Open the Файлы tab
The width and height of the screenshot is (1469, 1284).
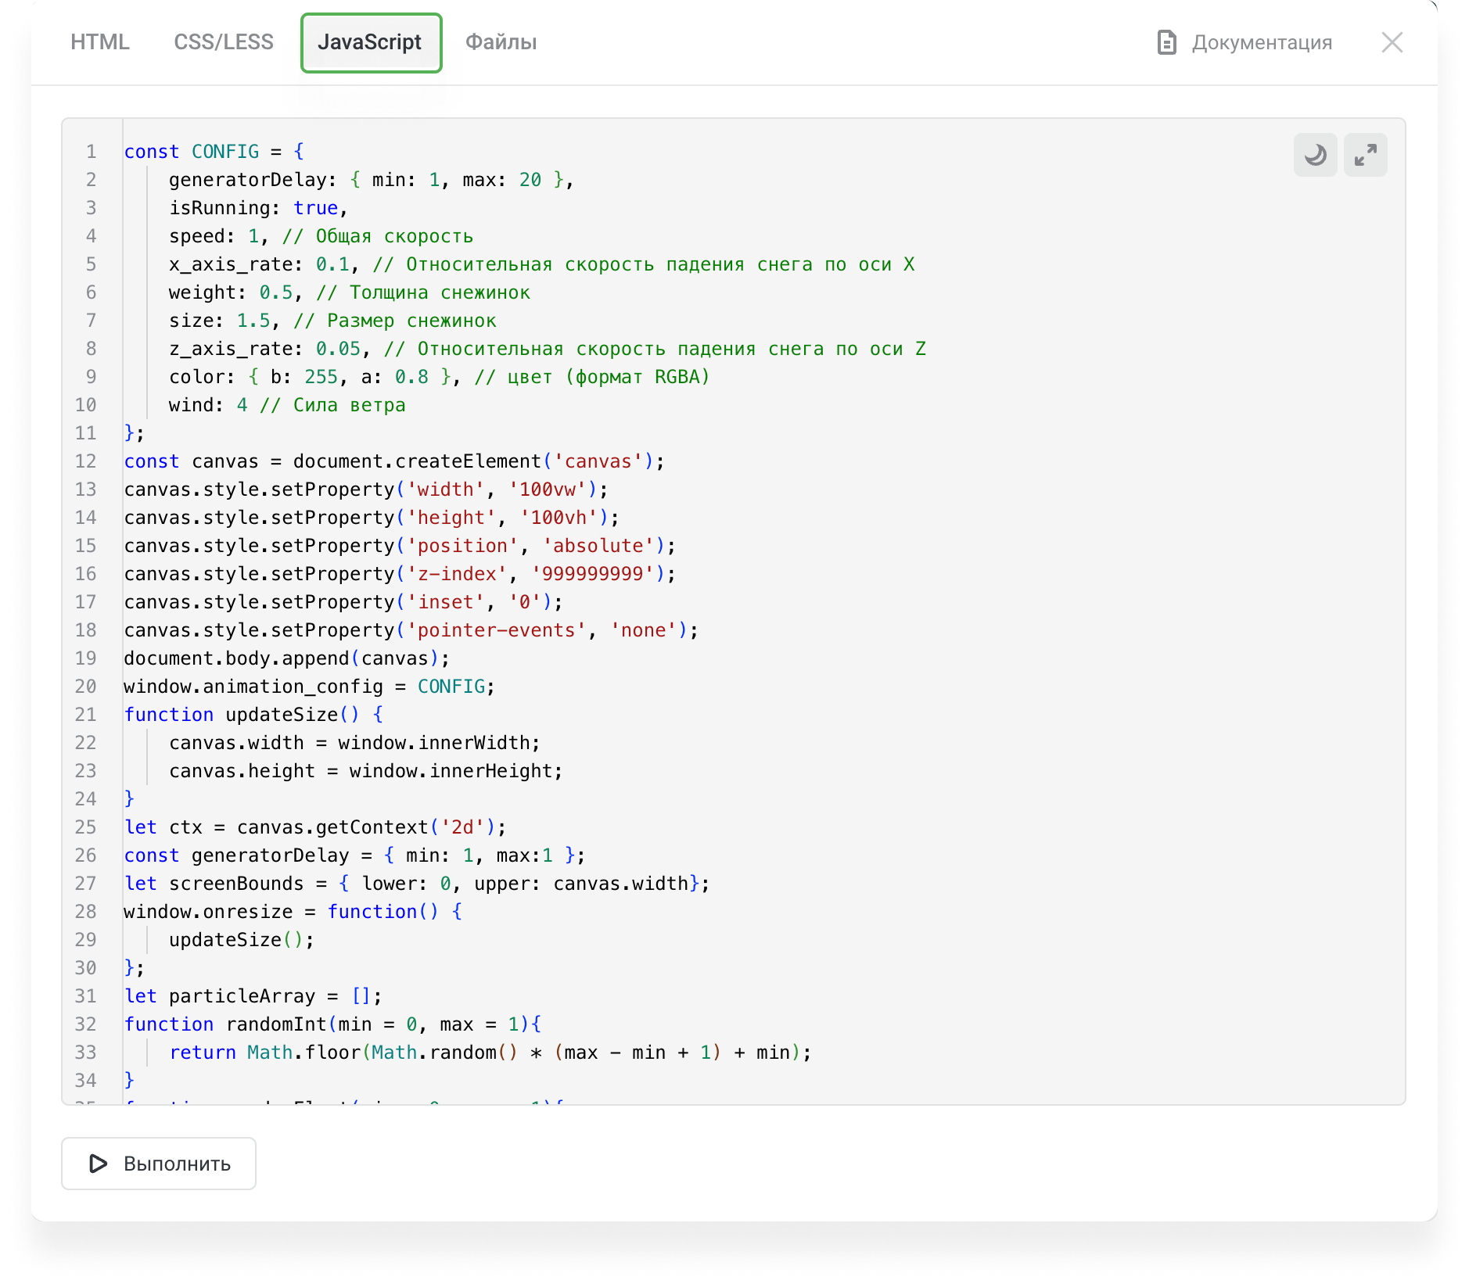tap(500, 43)
